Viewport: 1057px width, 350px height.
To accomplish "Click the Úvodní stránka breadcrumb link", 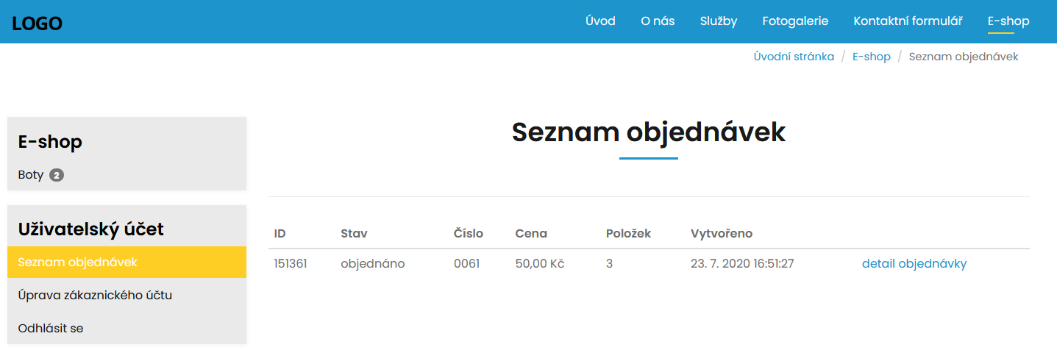I will click(794, 57).
